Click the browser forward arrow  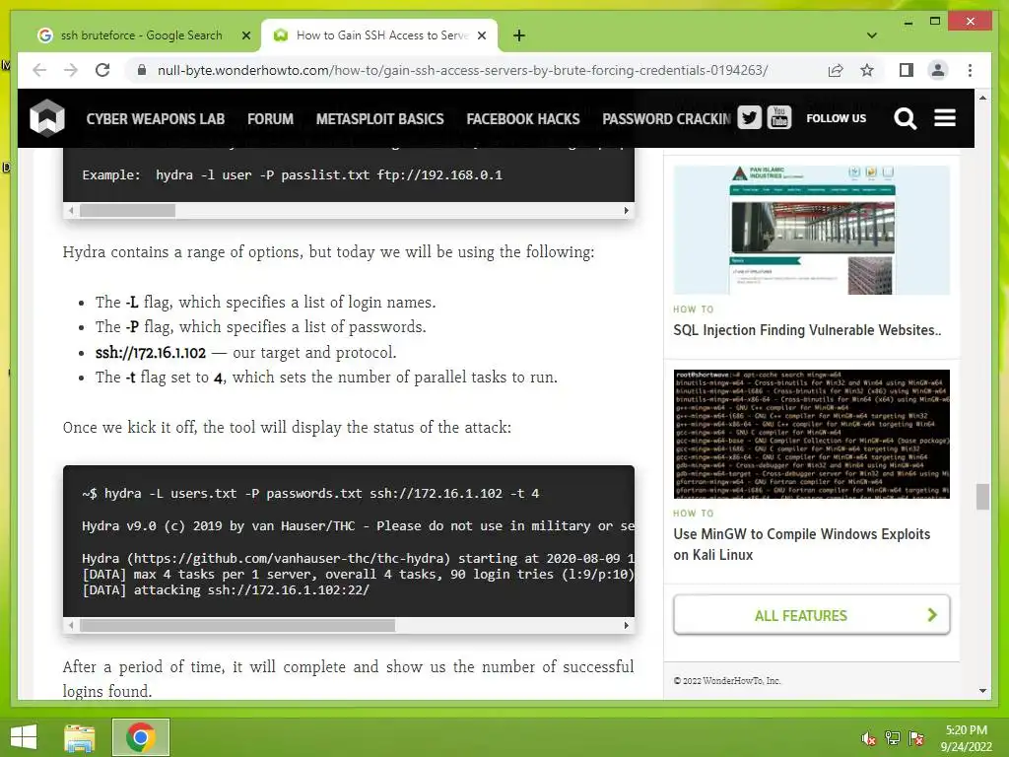pyautogui.click(x=71, y=70)
